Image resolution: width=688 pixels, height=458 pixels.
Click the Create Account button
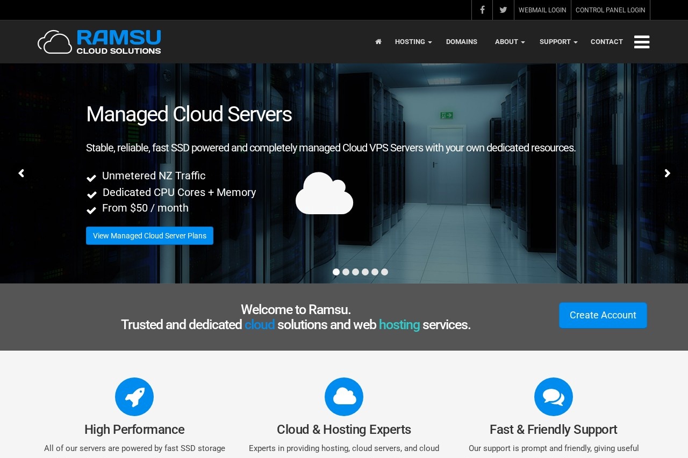(603, 315)
